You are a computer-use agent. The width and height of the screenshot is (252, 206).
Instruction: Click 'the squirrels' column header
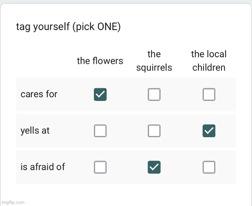[154, 61]
